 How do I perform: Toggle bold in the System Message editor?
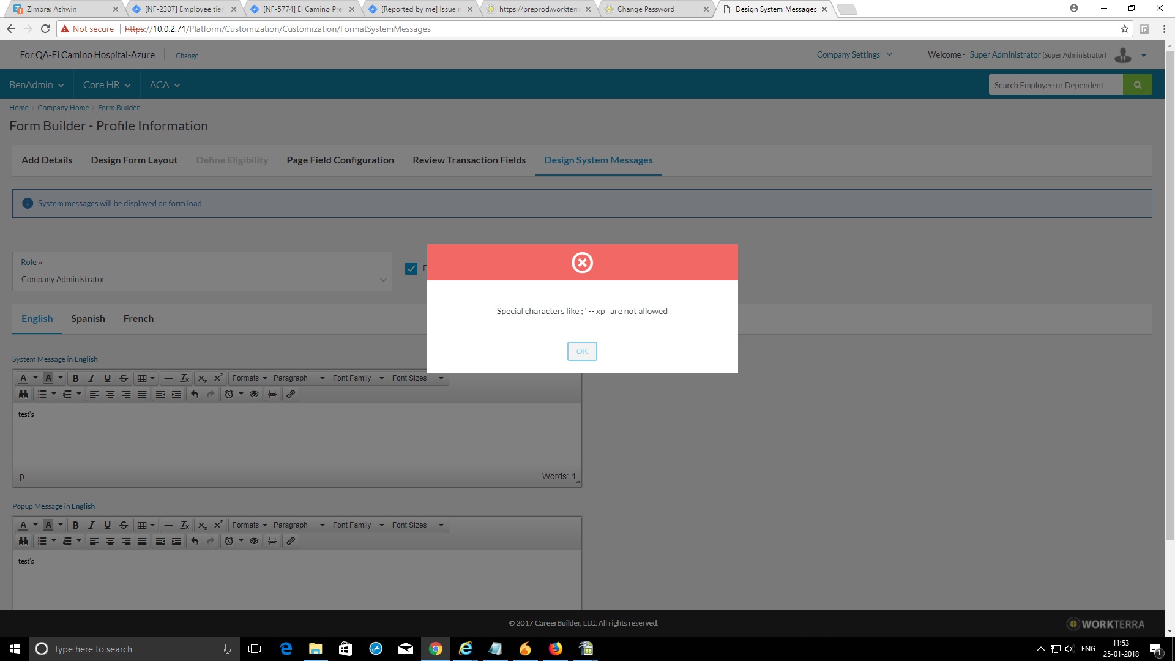pyautogui.click(x=76, y=378)
